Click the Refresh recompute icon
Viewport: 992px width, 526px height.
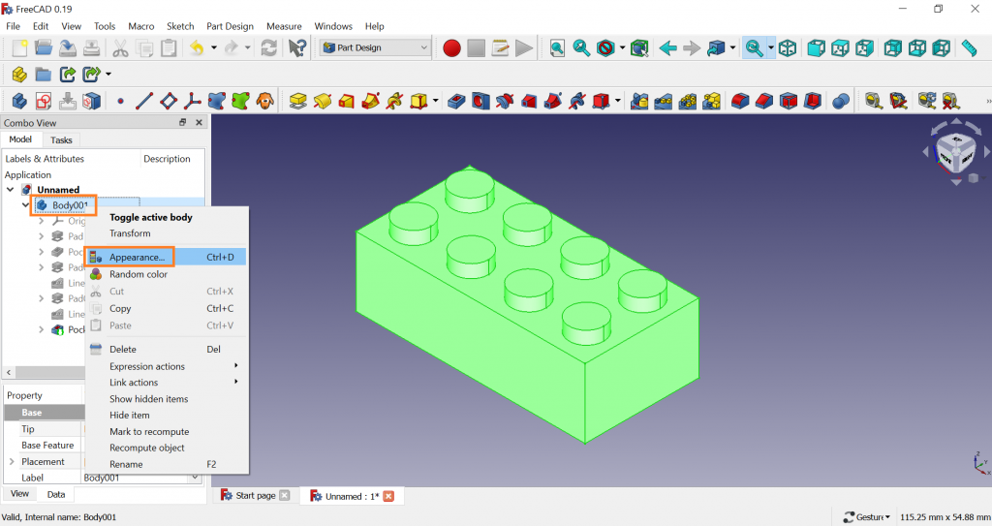click(269, 47)
